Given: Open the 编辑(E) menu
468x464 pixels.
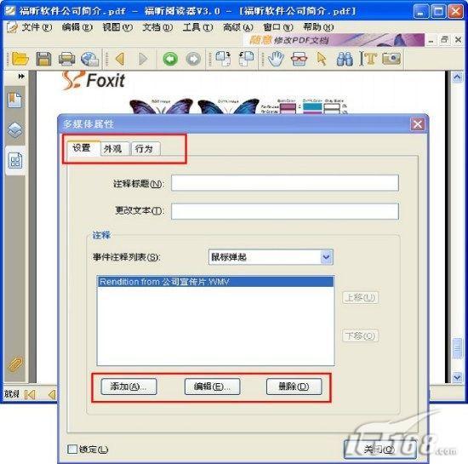Looking at the screenshot, I should click(x=77, y=27).
